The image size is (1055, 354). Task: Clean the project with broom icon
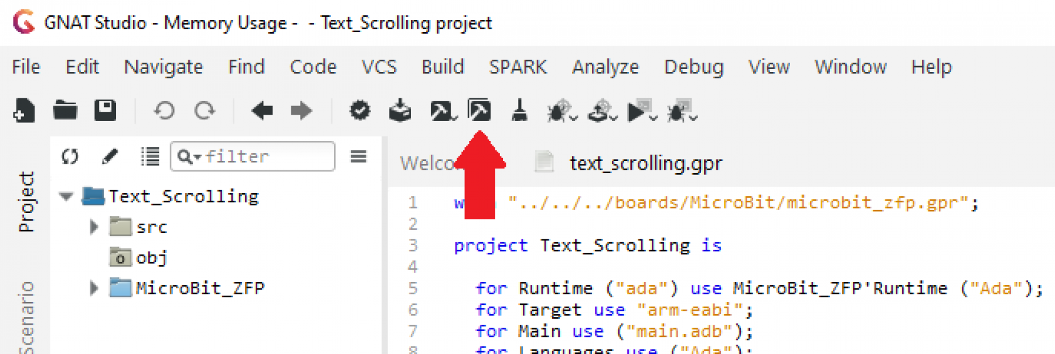[519, 110]
